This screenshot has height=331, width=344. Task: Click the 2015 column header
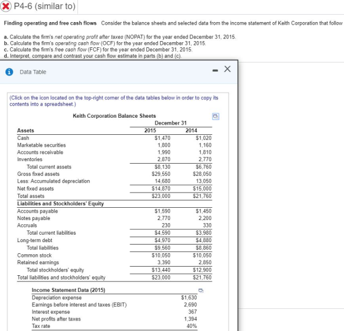(x=150, y=131)
